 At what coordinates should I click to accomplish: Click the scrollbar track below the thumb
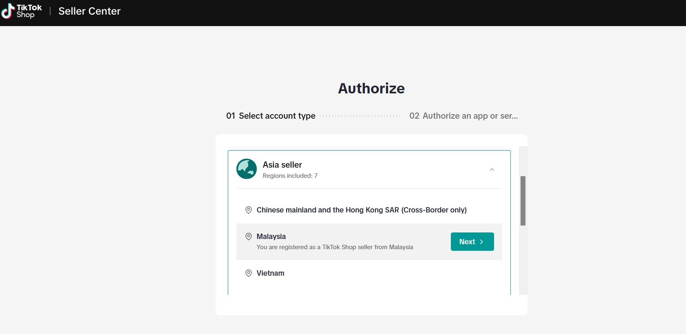[x=523, y=261]
